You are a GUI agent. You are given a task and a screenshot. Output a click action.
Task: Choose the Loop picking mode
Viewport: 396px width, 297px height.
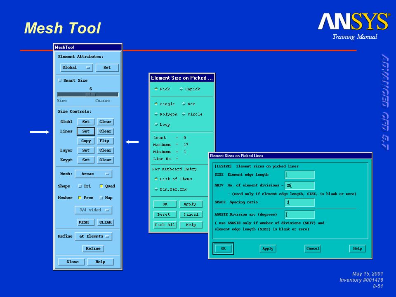pos(156,125)
